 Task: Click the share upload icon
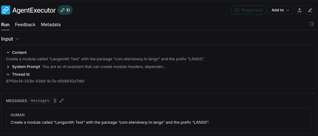(299, 10)
